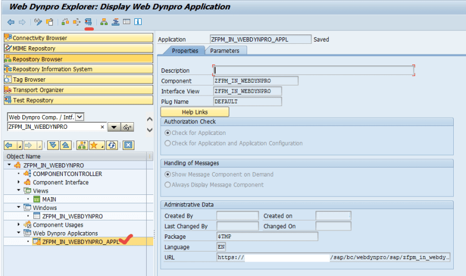Click the Display/Change pencil-glasses icon

point(38,22)
